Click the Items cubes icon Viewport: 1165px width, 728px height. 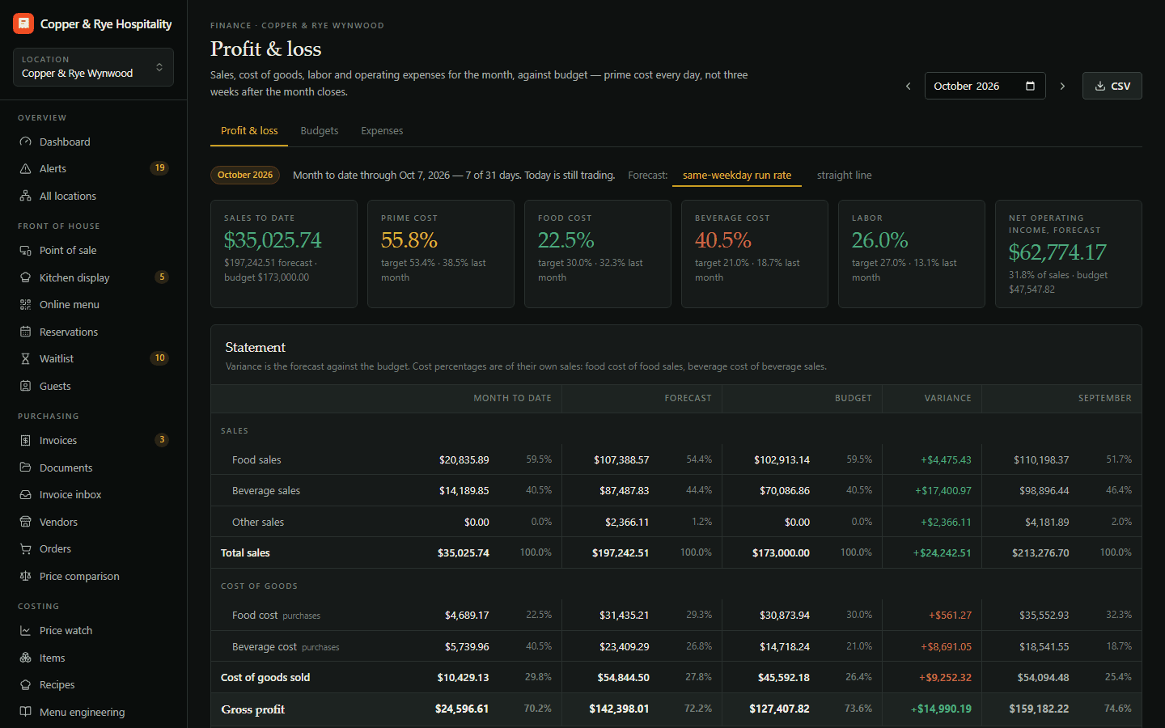coord(25,658)
